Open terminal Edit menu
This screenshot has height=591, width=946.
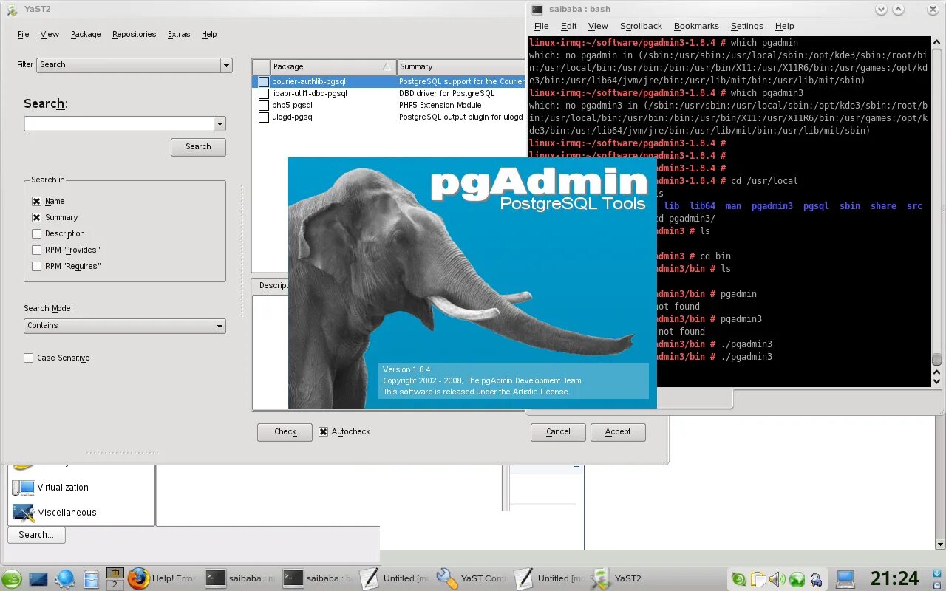(x=568, y=26)
